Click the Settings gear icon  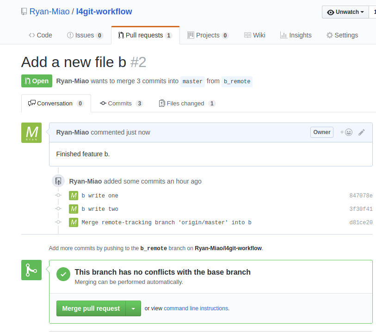[x=329, y=35]
